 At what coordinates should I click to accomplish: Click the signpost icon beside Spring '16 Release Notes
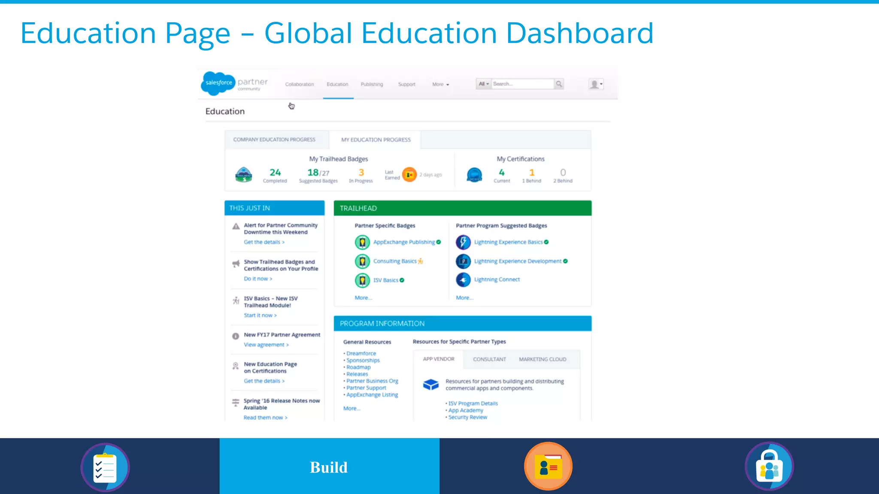pos(236,402)
